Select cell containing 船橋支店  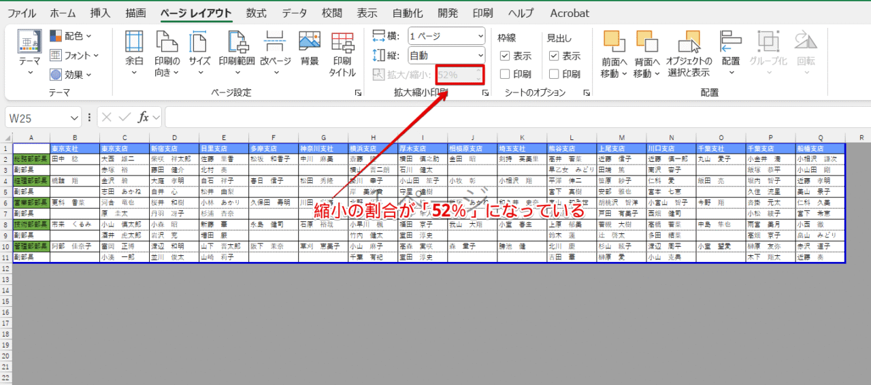pyautogui.click(x=820, y=148)
